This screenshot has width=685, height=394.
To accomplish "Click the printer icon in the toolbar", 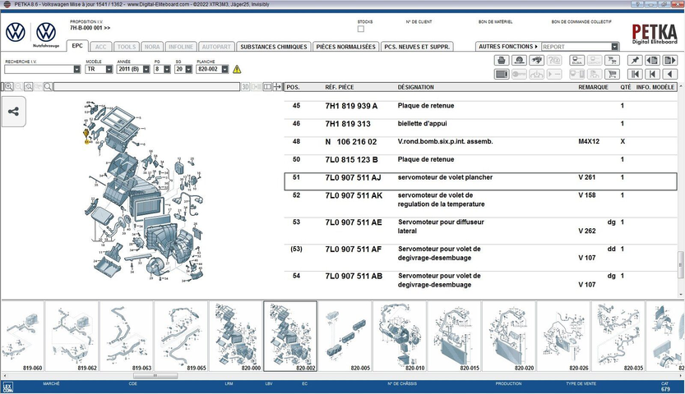I will pyautogui.click(x=502, y=60).
